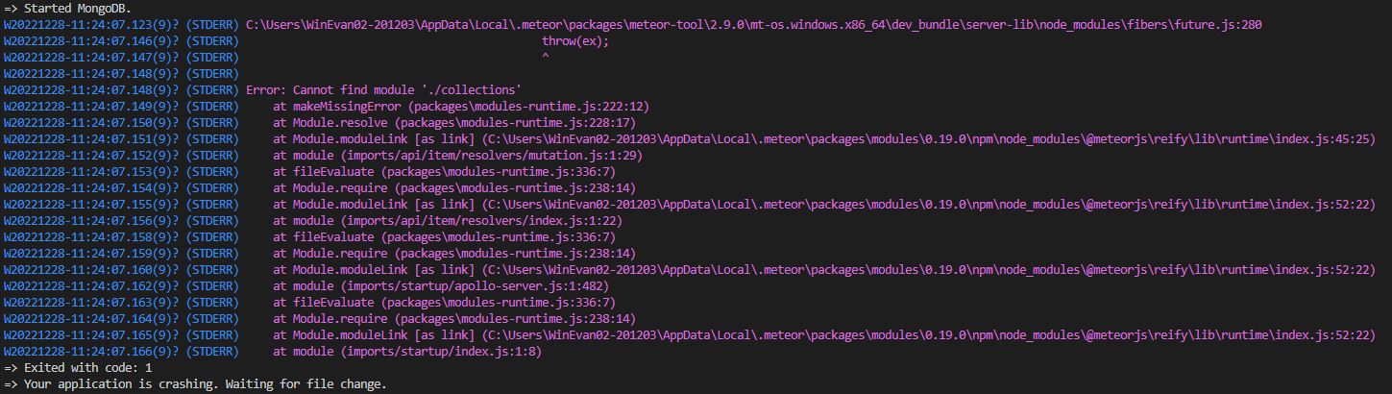Image resolution: width=1392 pixels, height=394 pixels.
Task: Click the 11:24:07.166 timestamp
Action: coord(74,351)
